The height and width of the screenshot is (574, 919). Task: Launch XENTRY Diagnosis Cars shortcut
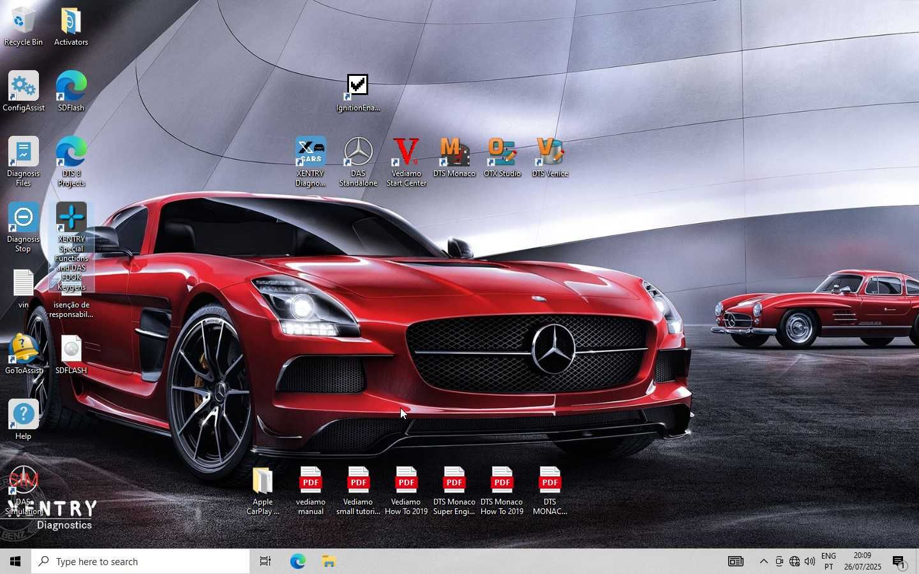[310, 162]
